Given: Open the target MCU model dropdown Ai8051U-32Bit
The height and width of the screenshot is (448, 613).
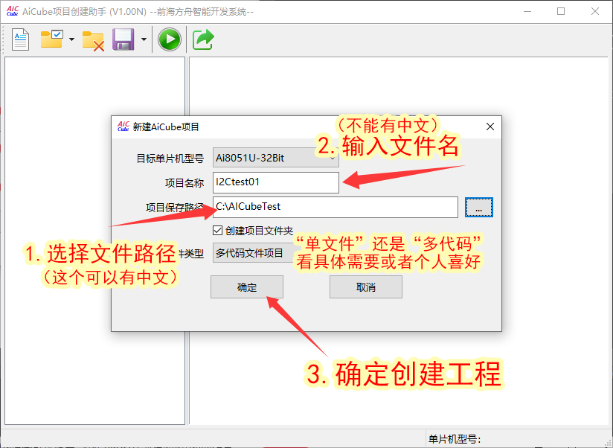Looking at the screenshot, I should pyautogui.click(x=275, y=158).
